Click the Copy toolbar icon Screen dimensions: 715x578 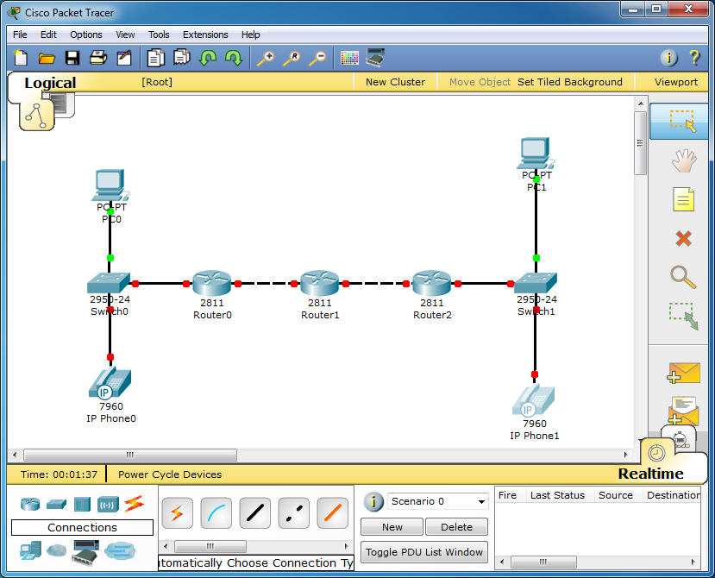155,58
